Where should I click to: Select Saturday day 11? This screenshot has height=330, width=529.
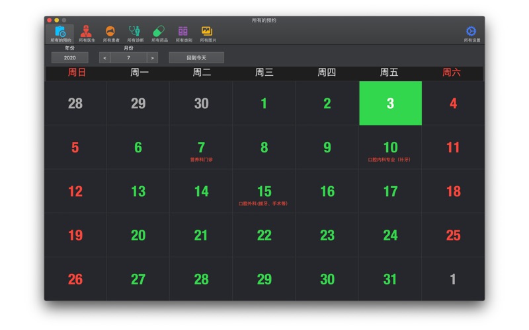click(453, 147)
